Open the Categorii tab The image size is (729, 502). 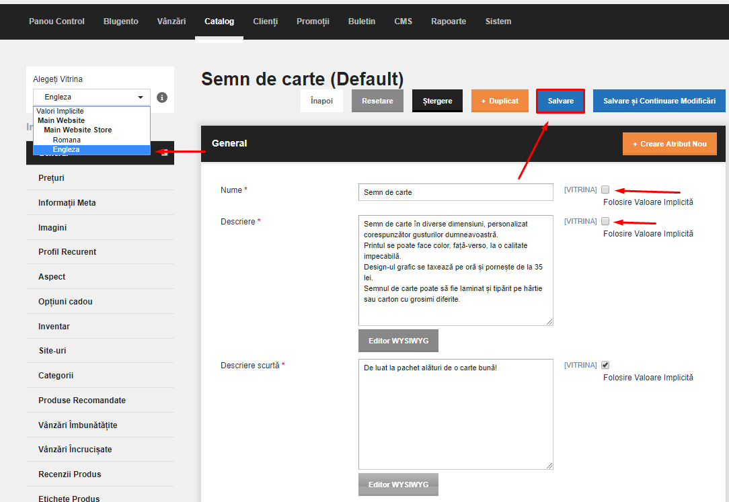(x=100, y=375)
